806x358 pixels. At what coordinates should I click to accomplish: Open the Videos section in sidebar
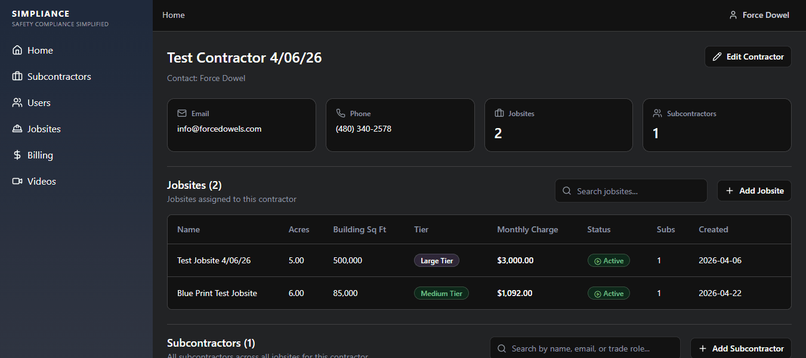pos(76,182)
